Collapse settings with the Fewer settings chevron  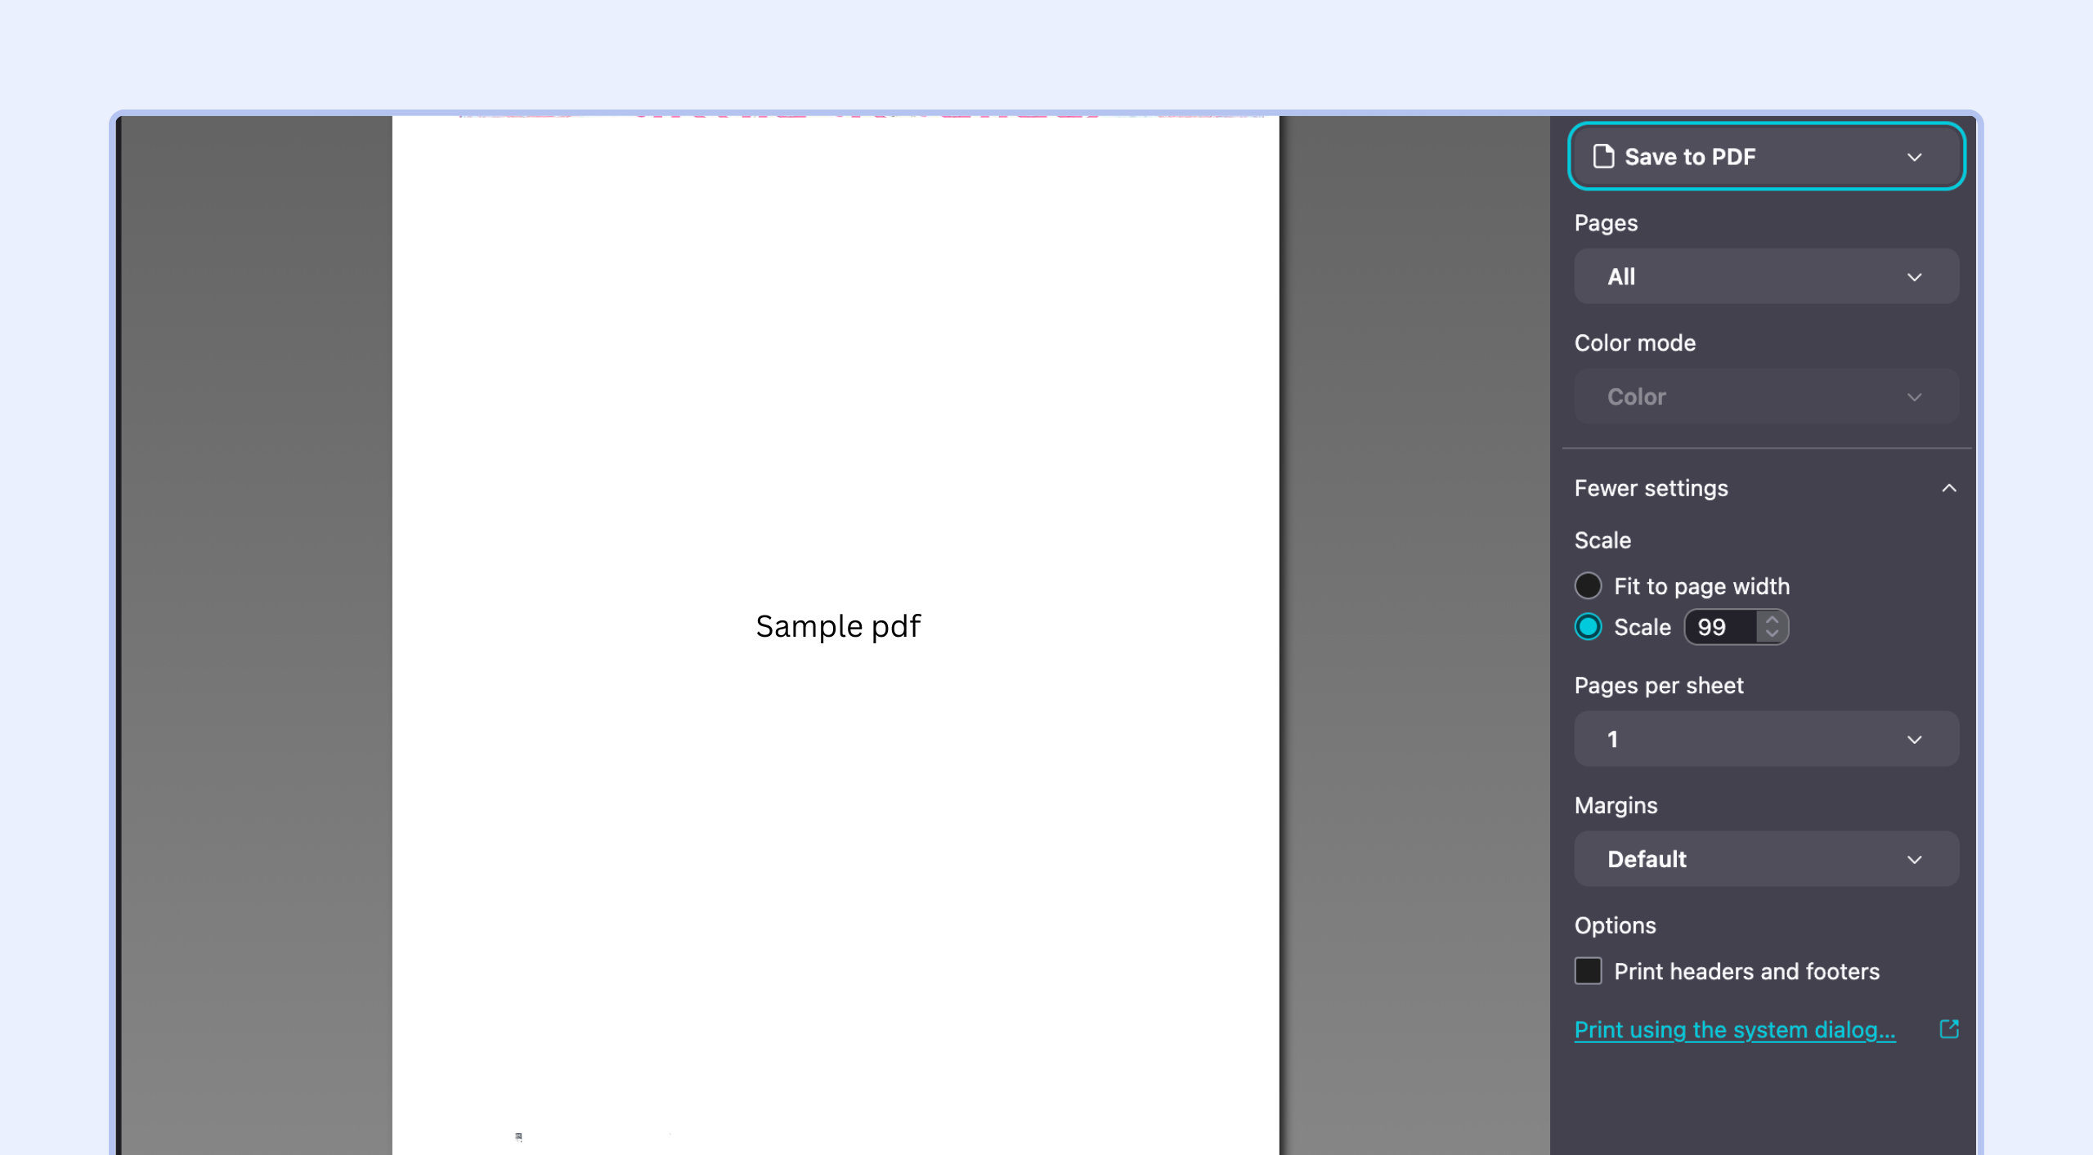(x=1949, y=488)
